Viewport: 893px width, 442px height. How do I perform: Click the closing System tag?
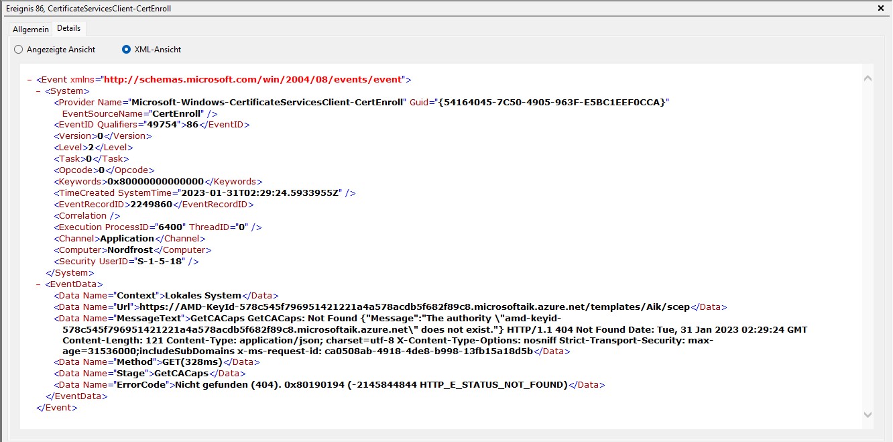click(x=70, y=273)
